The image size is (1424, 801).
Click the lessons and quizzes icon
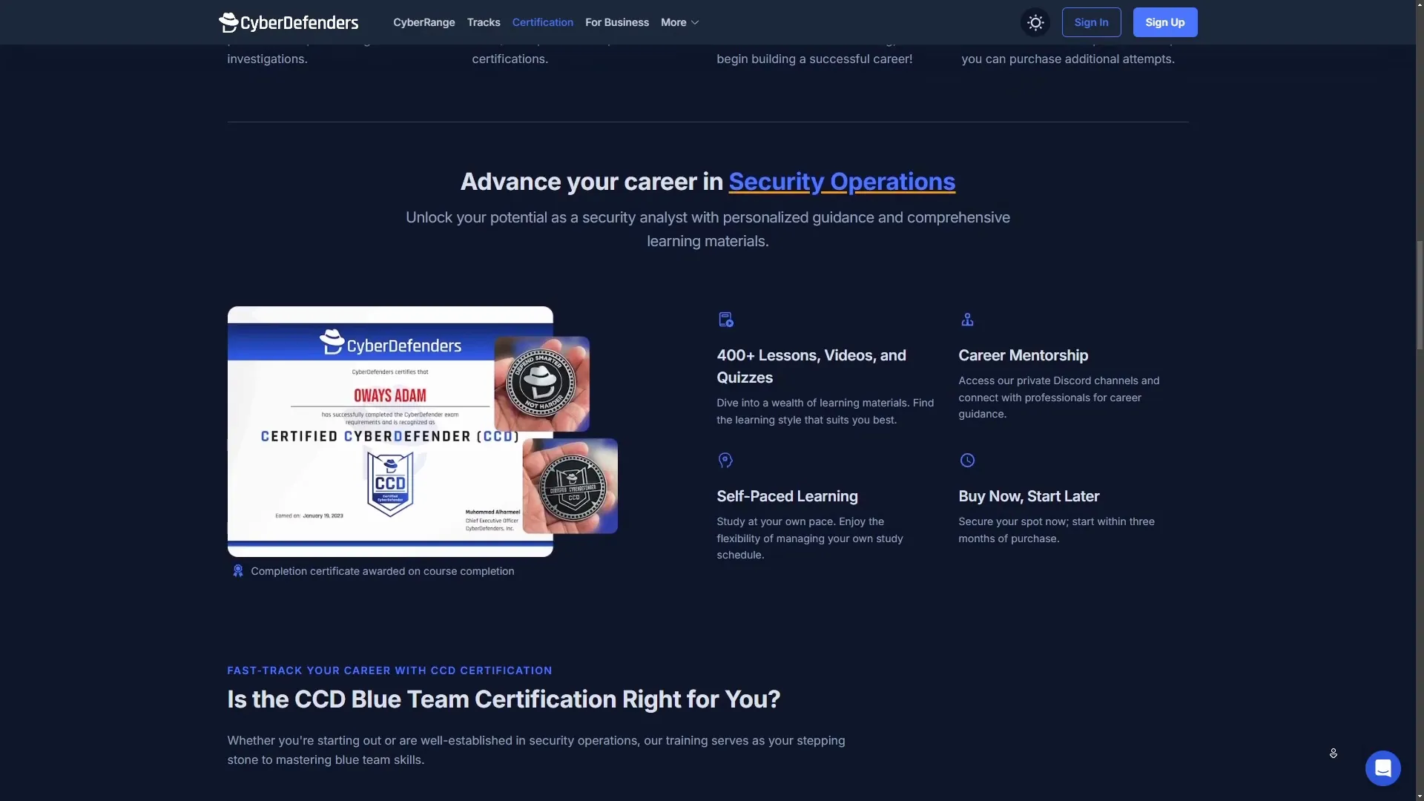click(725, 320)
